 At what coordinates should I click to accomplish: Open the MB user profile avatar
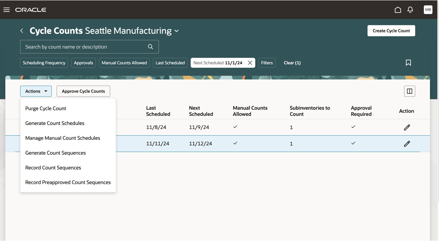pos(428,10)
